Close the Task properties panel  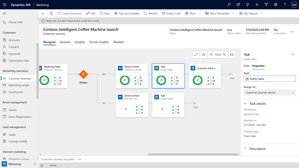(293, 54)
